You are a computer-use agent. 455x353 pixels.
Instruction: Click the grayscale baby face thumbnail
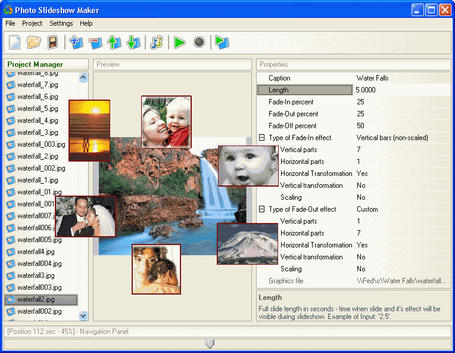(248, 166)
